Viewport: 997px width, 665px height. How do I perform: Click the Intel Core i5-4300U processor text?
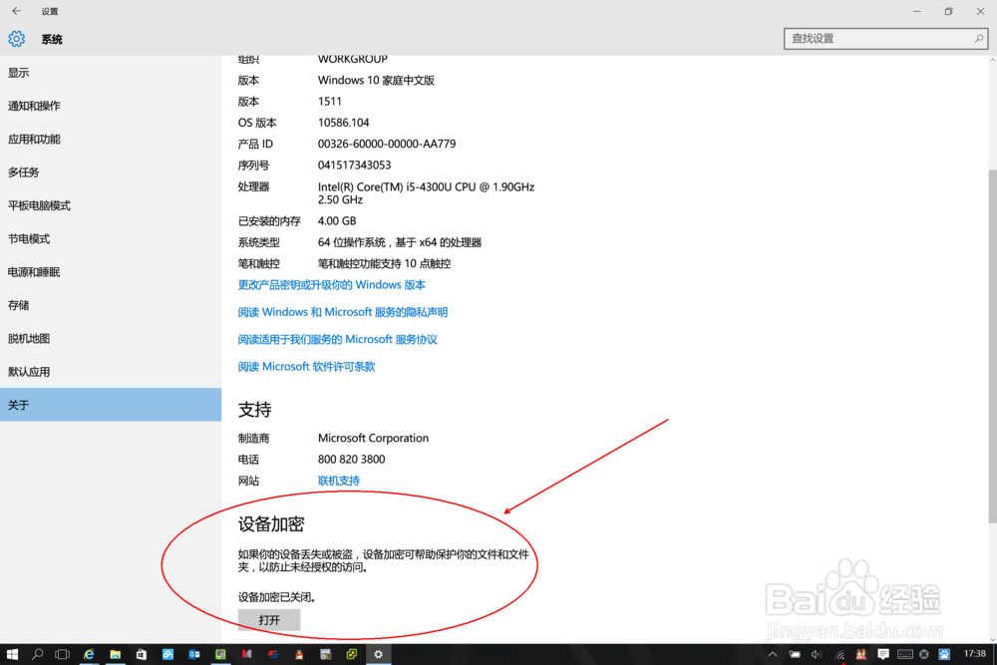426,193
